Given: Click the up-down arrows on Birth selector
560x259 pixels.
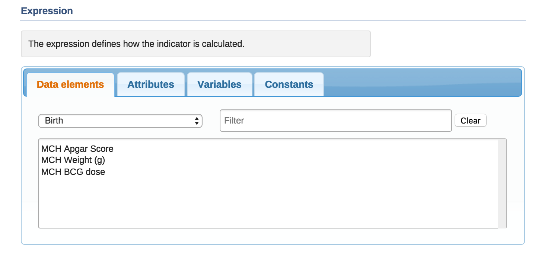Looking at the screenshot, I should pos(197,121).
